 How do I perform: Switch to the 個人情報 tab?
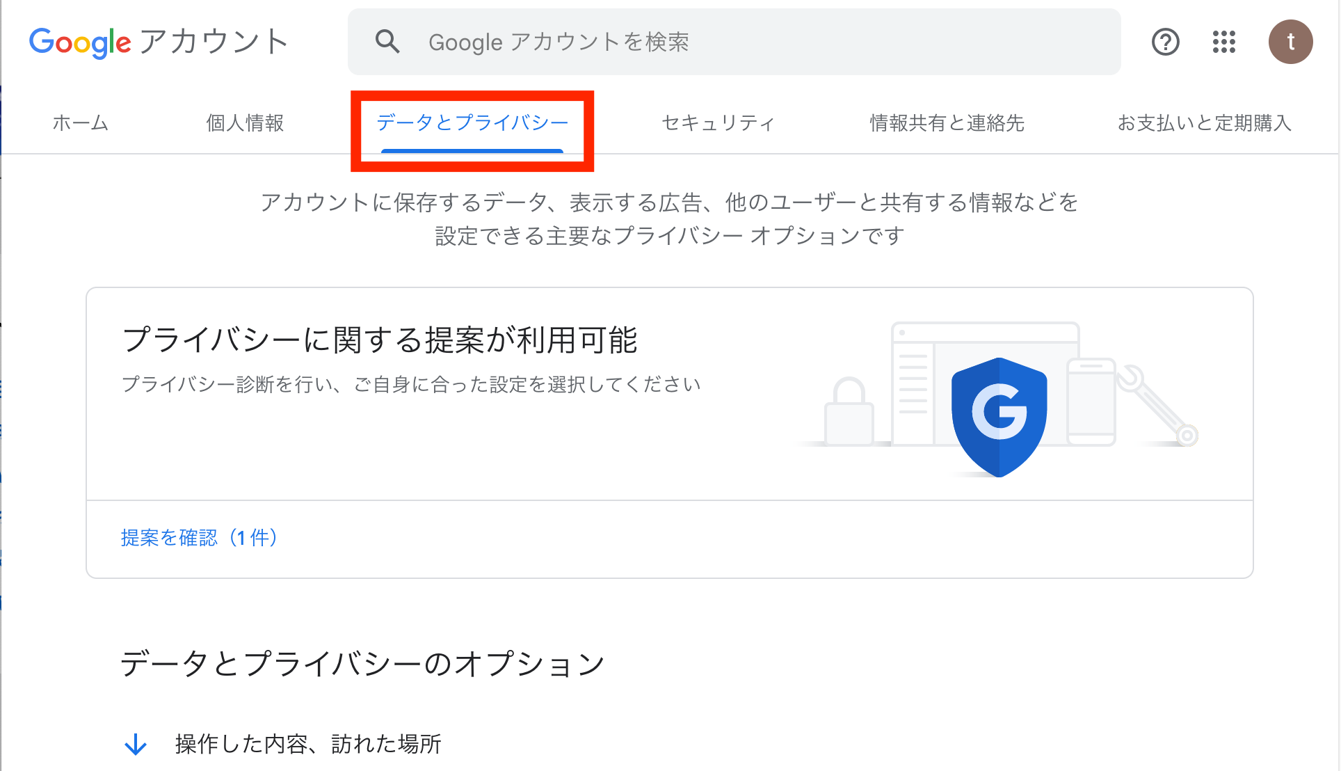(245, 123)
